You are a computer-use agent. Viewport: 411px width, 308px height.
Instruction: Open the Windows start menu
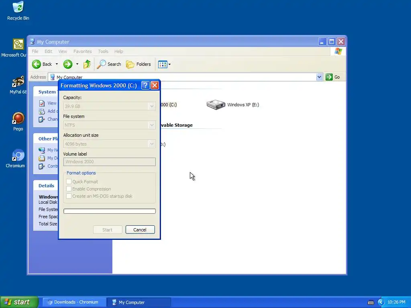[x=19, y=302]
